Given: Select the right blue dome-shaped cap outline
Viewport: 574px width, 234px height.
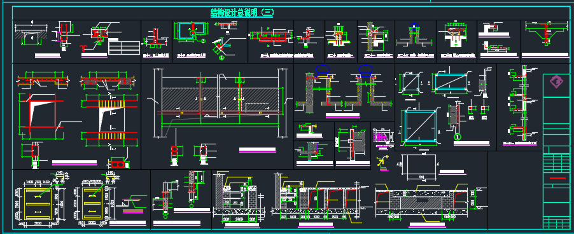Looking at the screenshot, I should click(x=366, y=69).
